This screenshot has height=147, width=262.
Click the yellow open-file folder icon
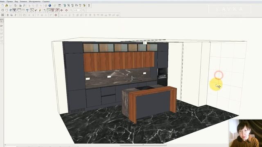pyautogui.click(x=7, y=5)
